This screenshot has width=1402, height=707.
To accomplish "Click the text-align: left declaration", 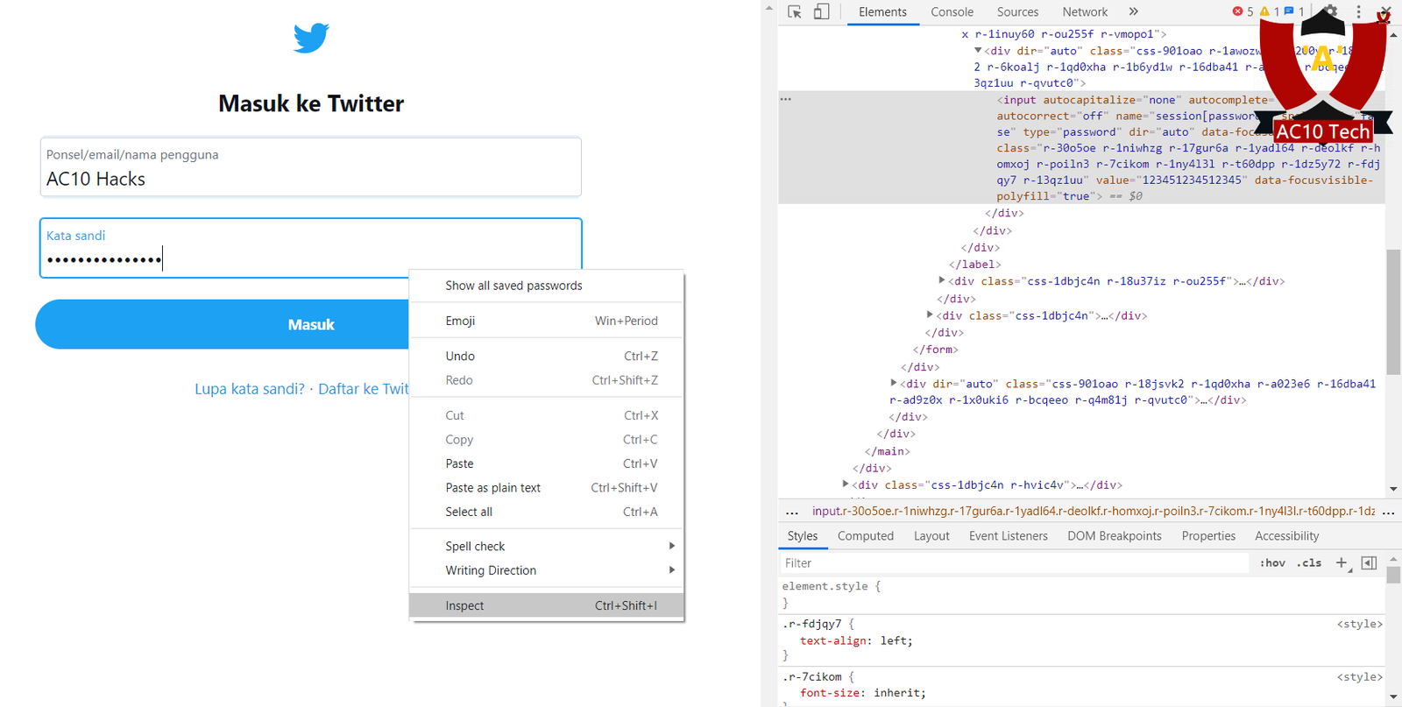I will point(856,641).
